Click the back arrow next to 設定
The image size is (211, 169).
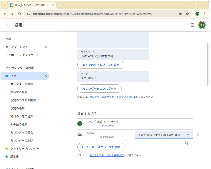(8, 25)
